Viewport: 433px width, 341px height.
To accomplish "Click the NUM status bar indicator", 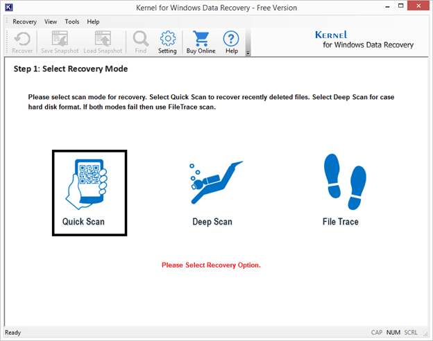I will [393, 333].
